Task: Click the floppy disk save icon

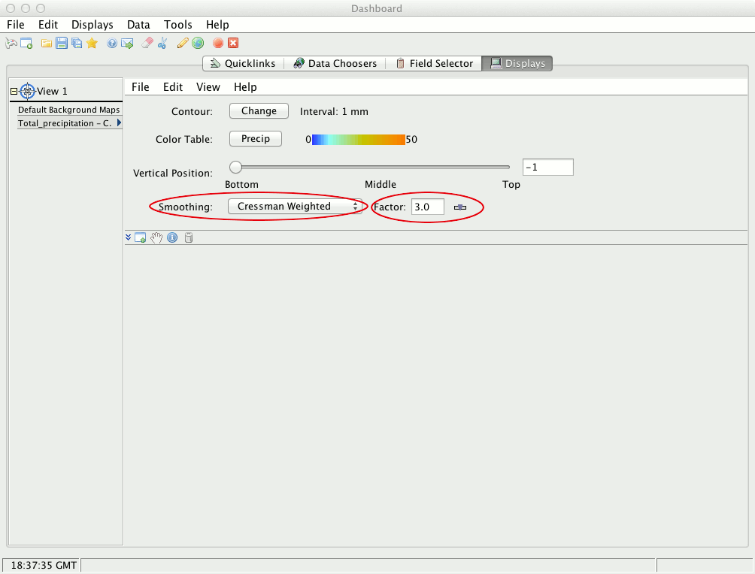Action: (62, 44)
